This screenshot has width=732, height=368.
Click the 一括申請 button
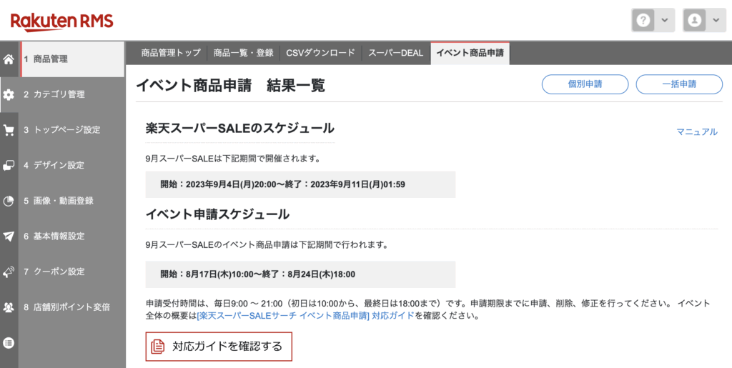pos(679,84)
